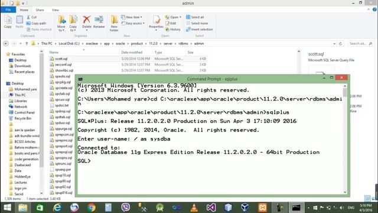This screenshot has width=378, height=213.
Task: Open Visual Studio from the taskbar
Action: (211, 208)
